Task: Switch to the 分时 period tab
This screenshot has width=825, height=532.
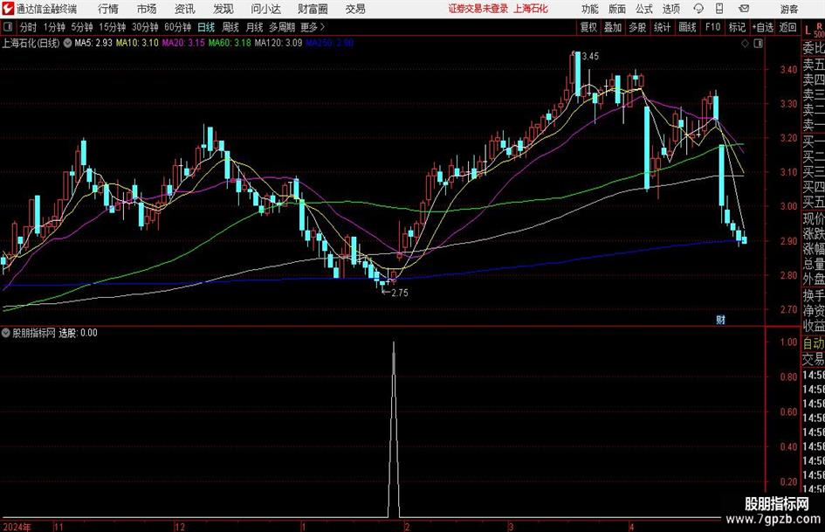Action: [x=28, y=27]
